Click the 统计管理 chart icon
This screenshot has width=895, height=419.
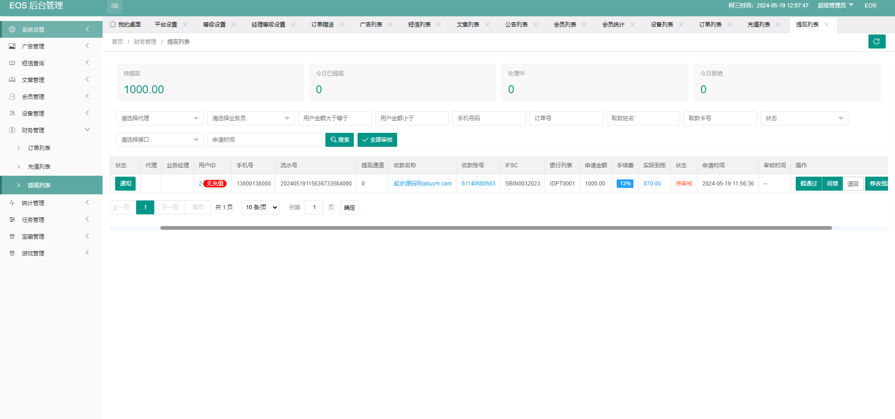12,203
